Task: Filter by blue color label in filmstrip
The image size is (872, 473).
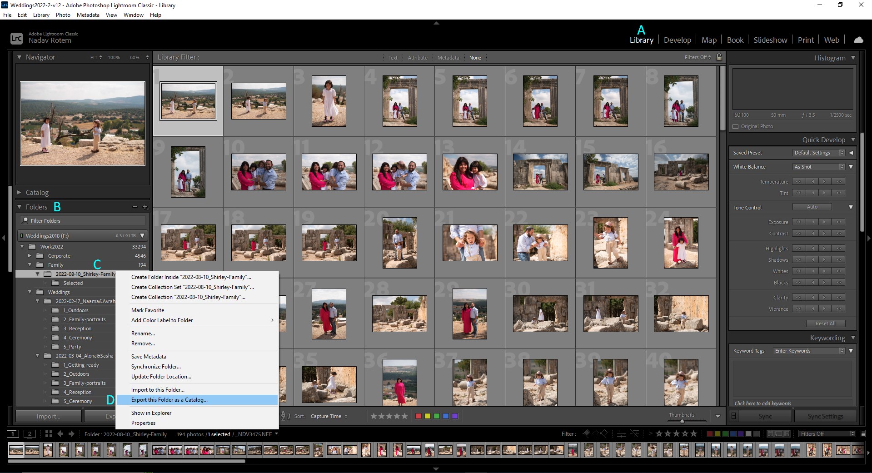Action: 733,434
